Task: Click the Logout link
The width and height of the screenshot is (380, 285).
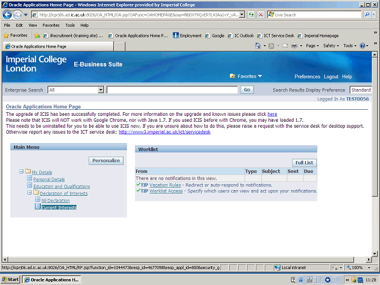Action: [x=331, y=77]
